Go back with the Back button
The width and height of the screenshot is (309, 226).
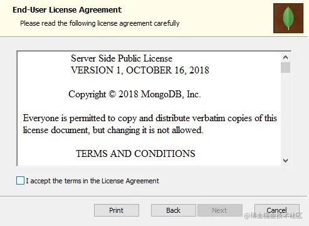174,210
